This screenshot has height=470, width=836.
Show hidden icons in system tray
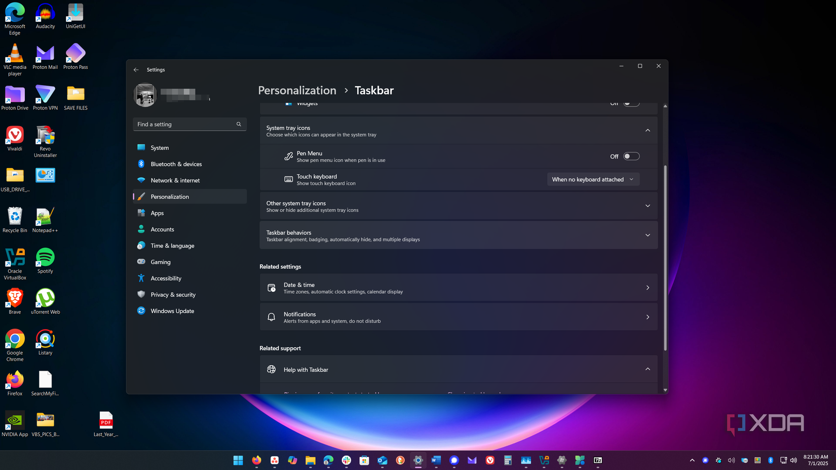[x=692, y=460]
